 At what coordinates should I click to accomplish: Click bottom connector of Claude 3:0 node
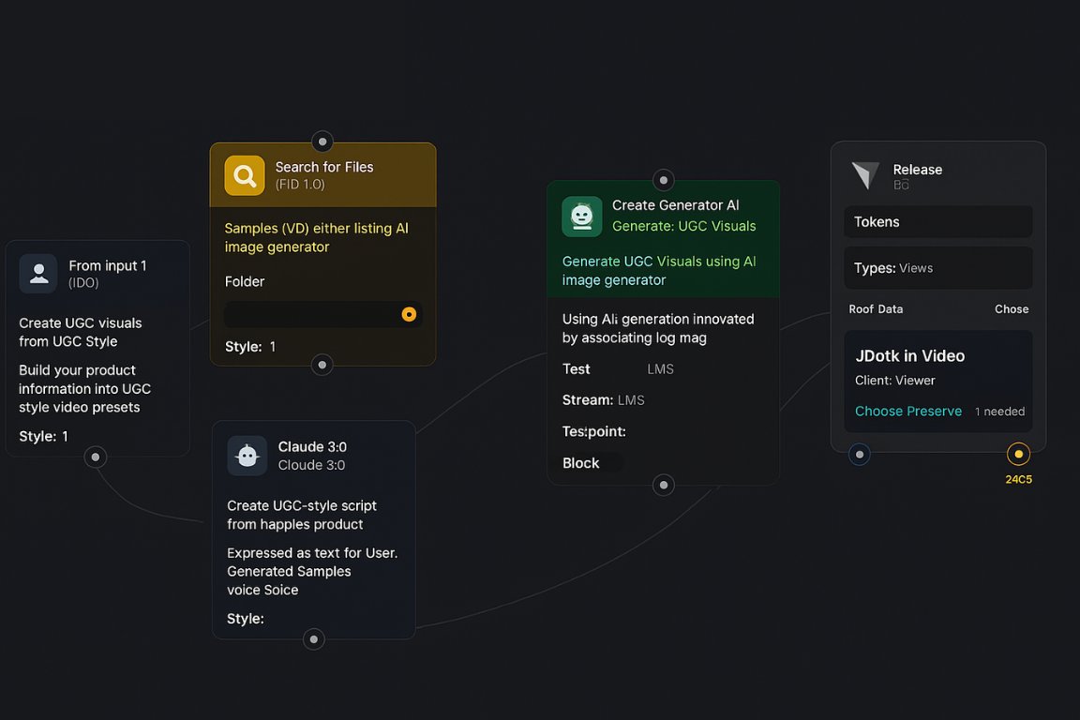coord(314,639)
